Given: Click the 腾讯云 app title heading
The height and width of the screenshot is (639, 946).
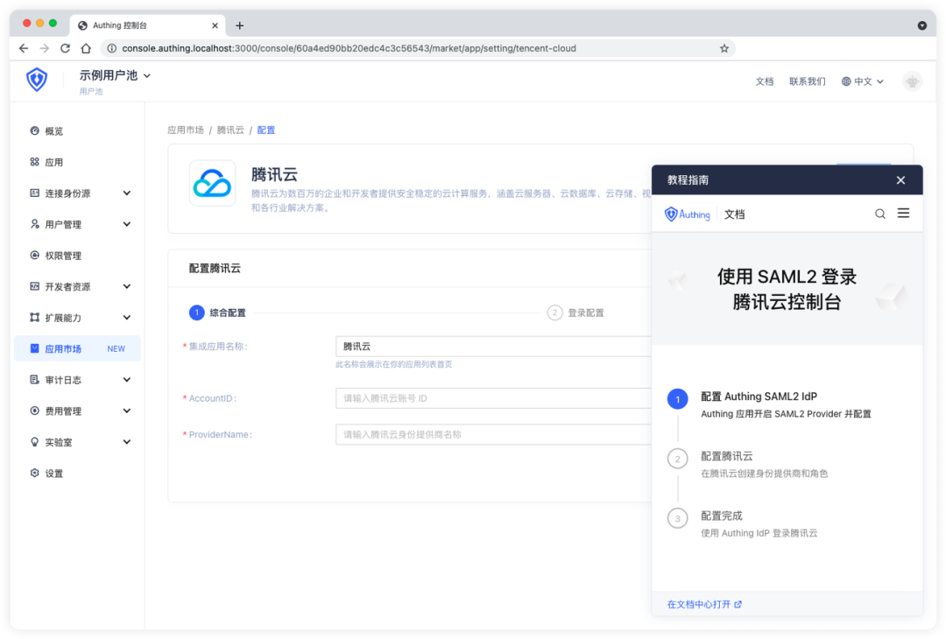Looking at the screenshot, I should pyautogui.click(x=274, y=175).
